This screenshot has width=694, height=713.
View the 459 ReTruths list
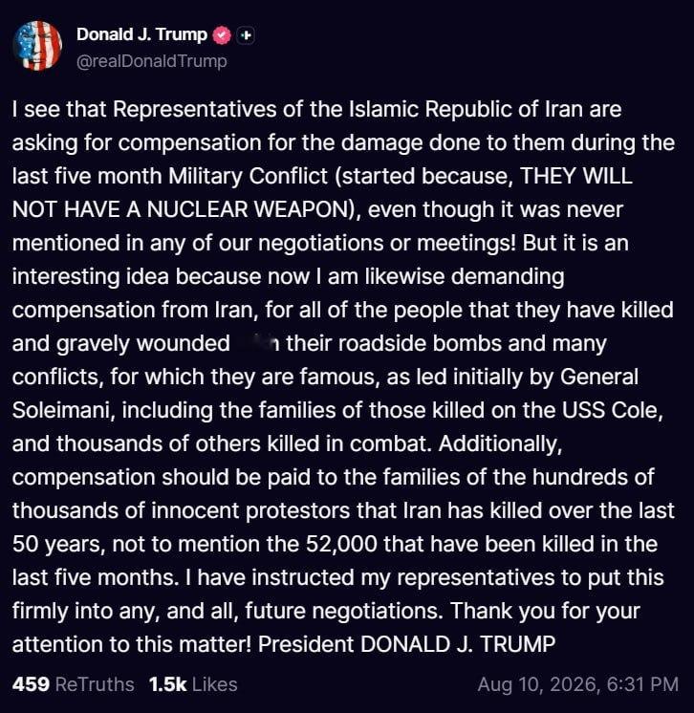(74, 684)
